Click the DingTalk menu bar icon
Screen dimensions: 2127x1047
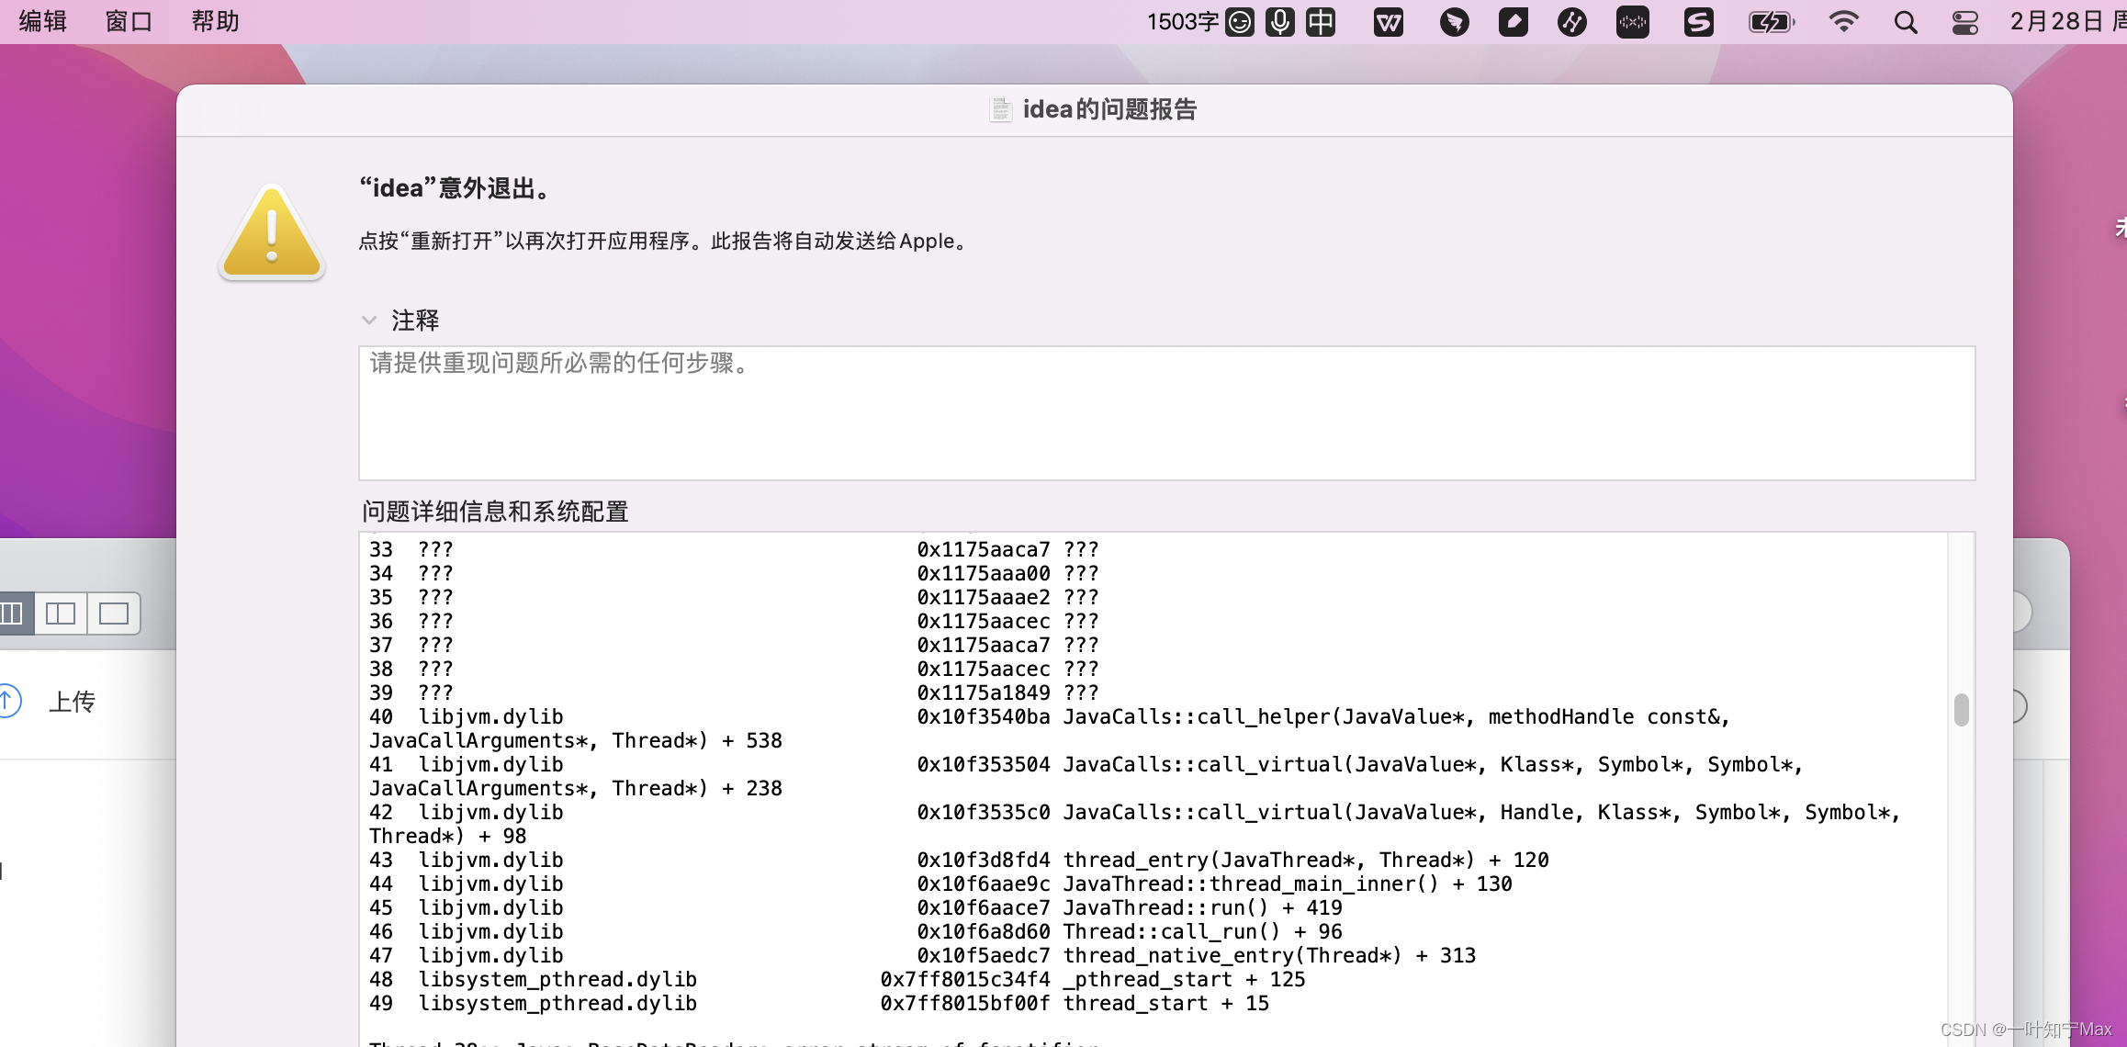pyautogui.click(x=1454, y=22)
